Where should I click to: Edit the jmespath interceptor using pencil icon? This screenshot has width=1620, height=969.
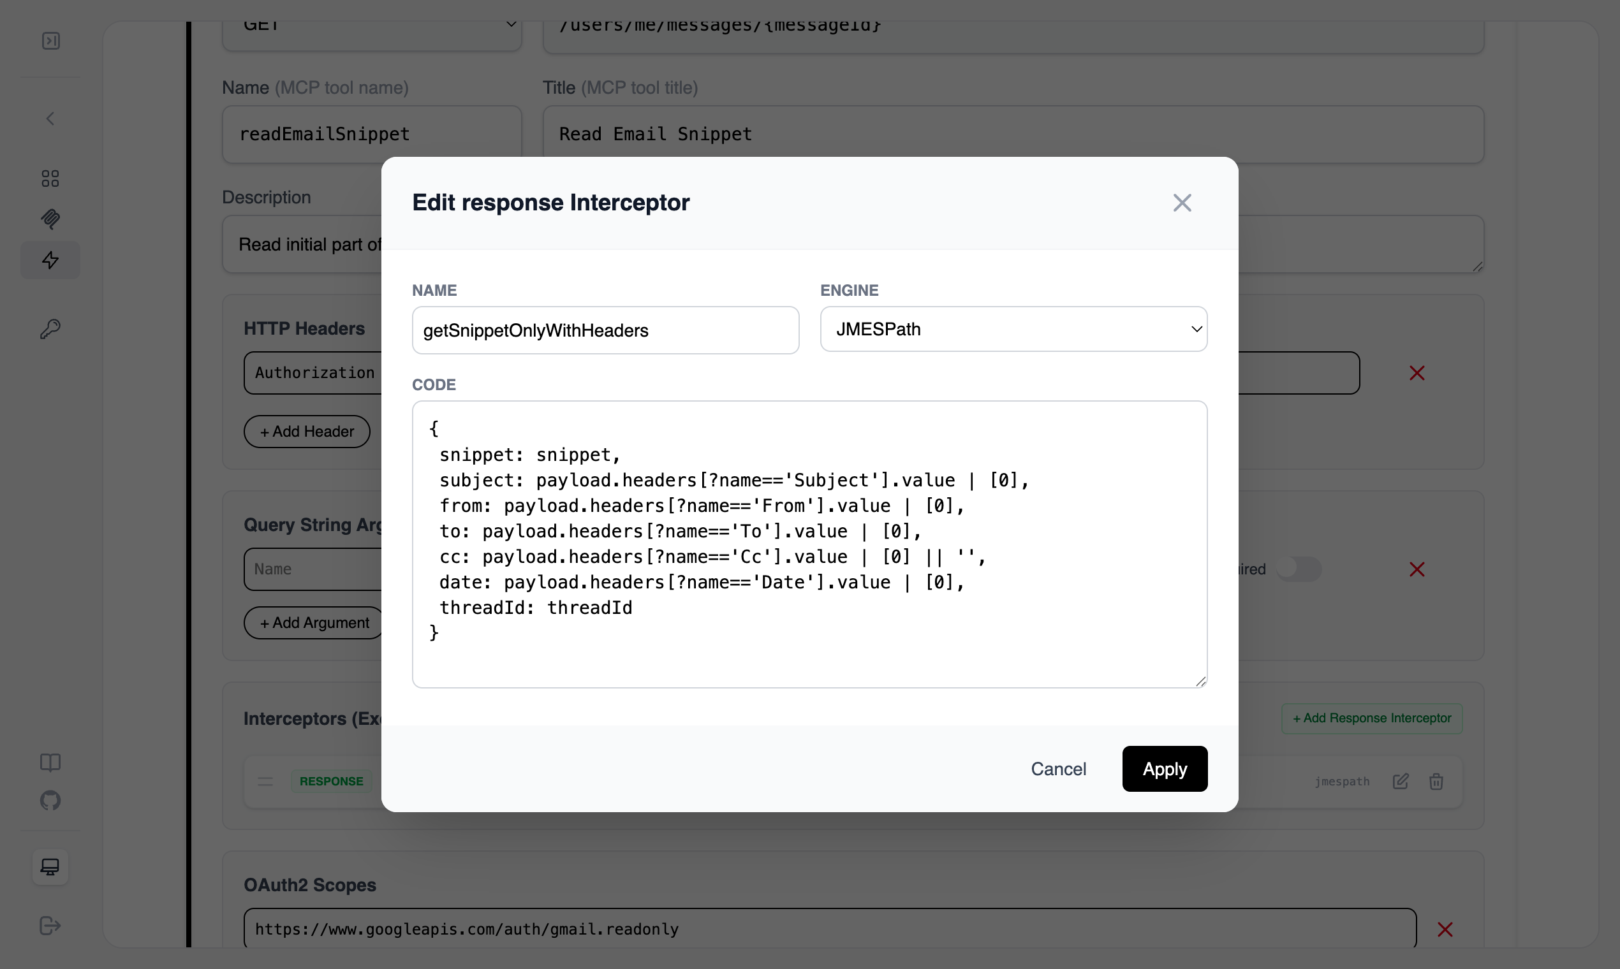click(x=1401, y=781)
